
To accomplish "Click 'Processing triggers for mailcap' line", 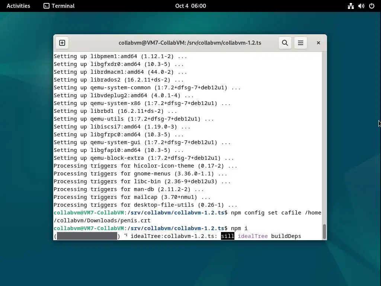I will pos(132,197).
